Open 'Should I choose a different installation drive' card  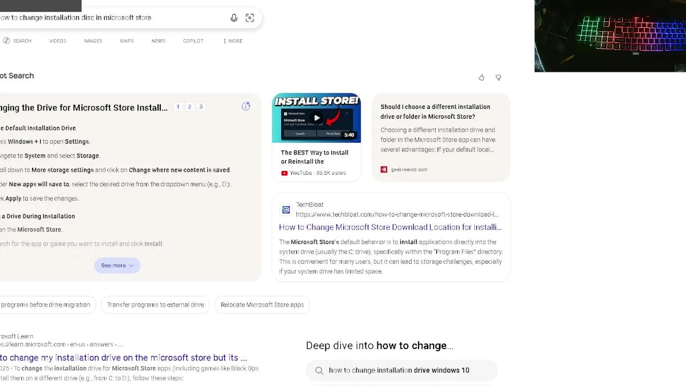click(x=441, y=137)
